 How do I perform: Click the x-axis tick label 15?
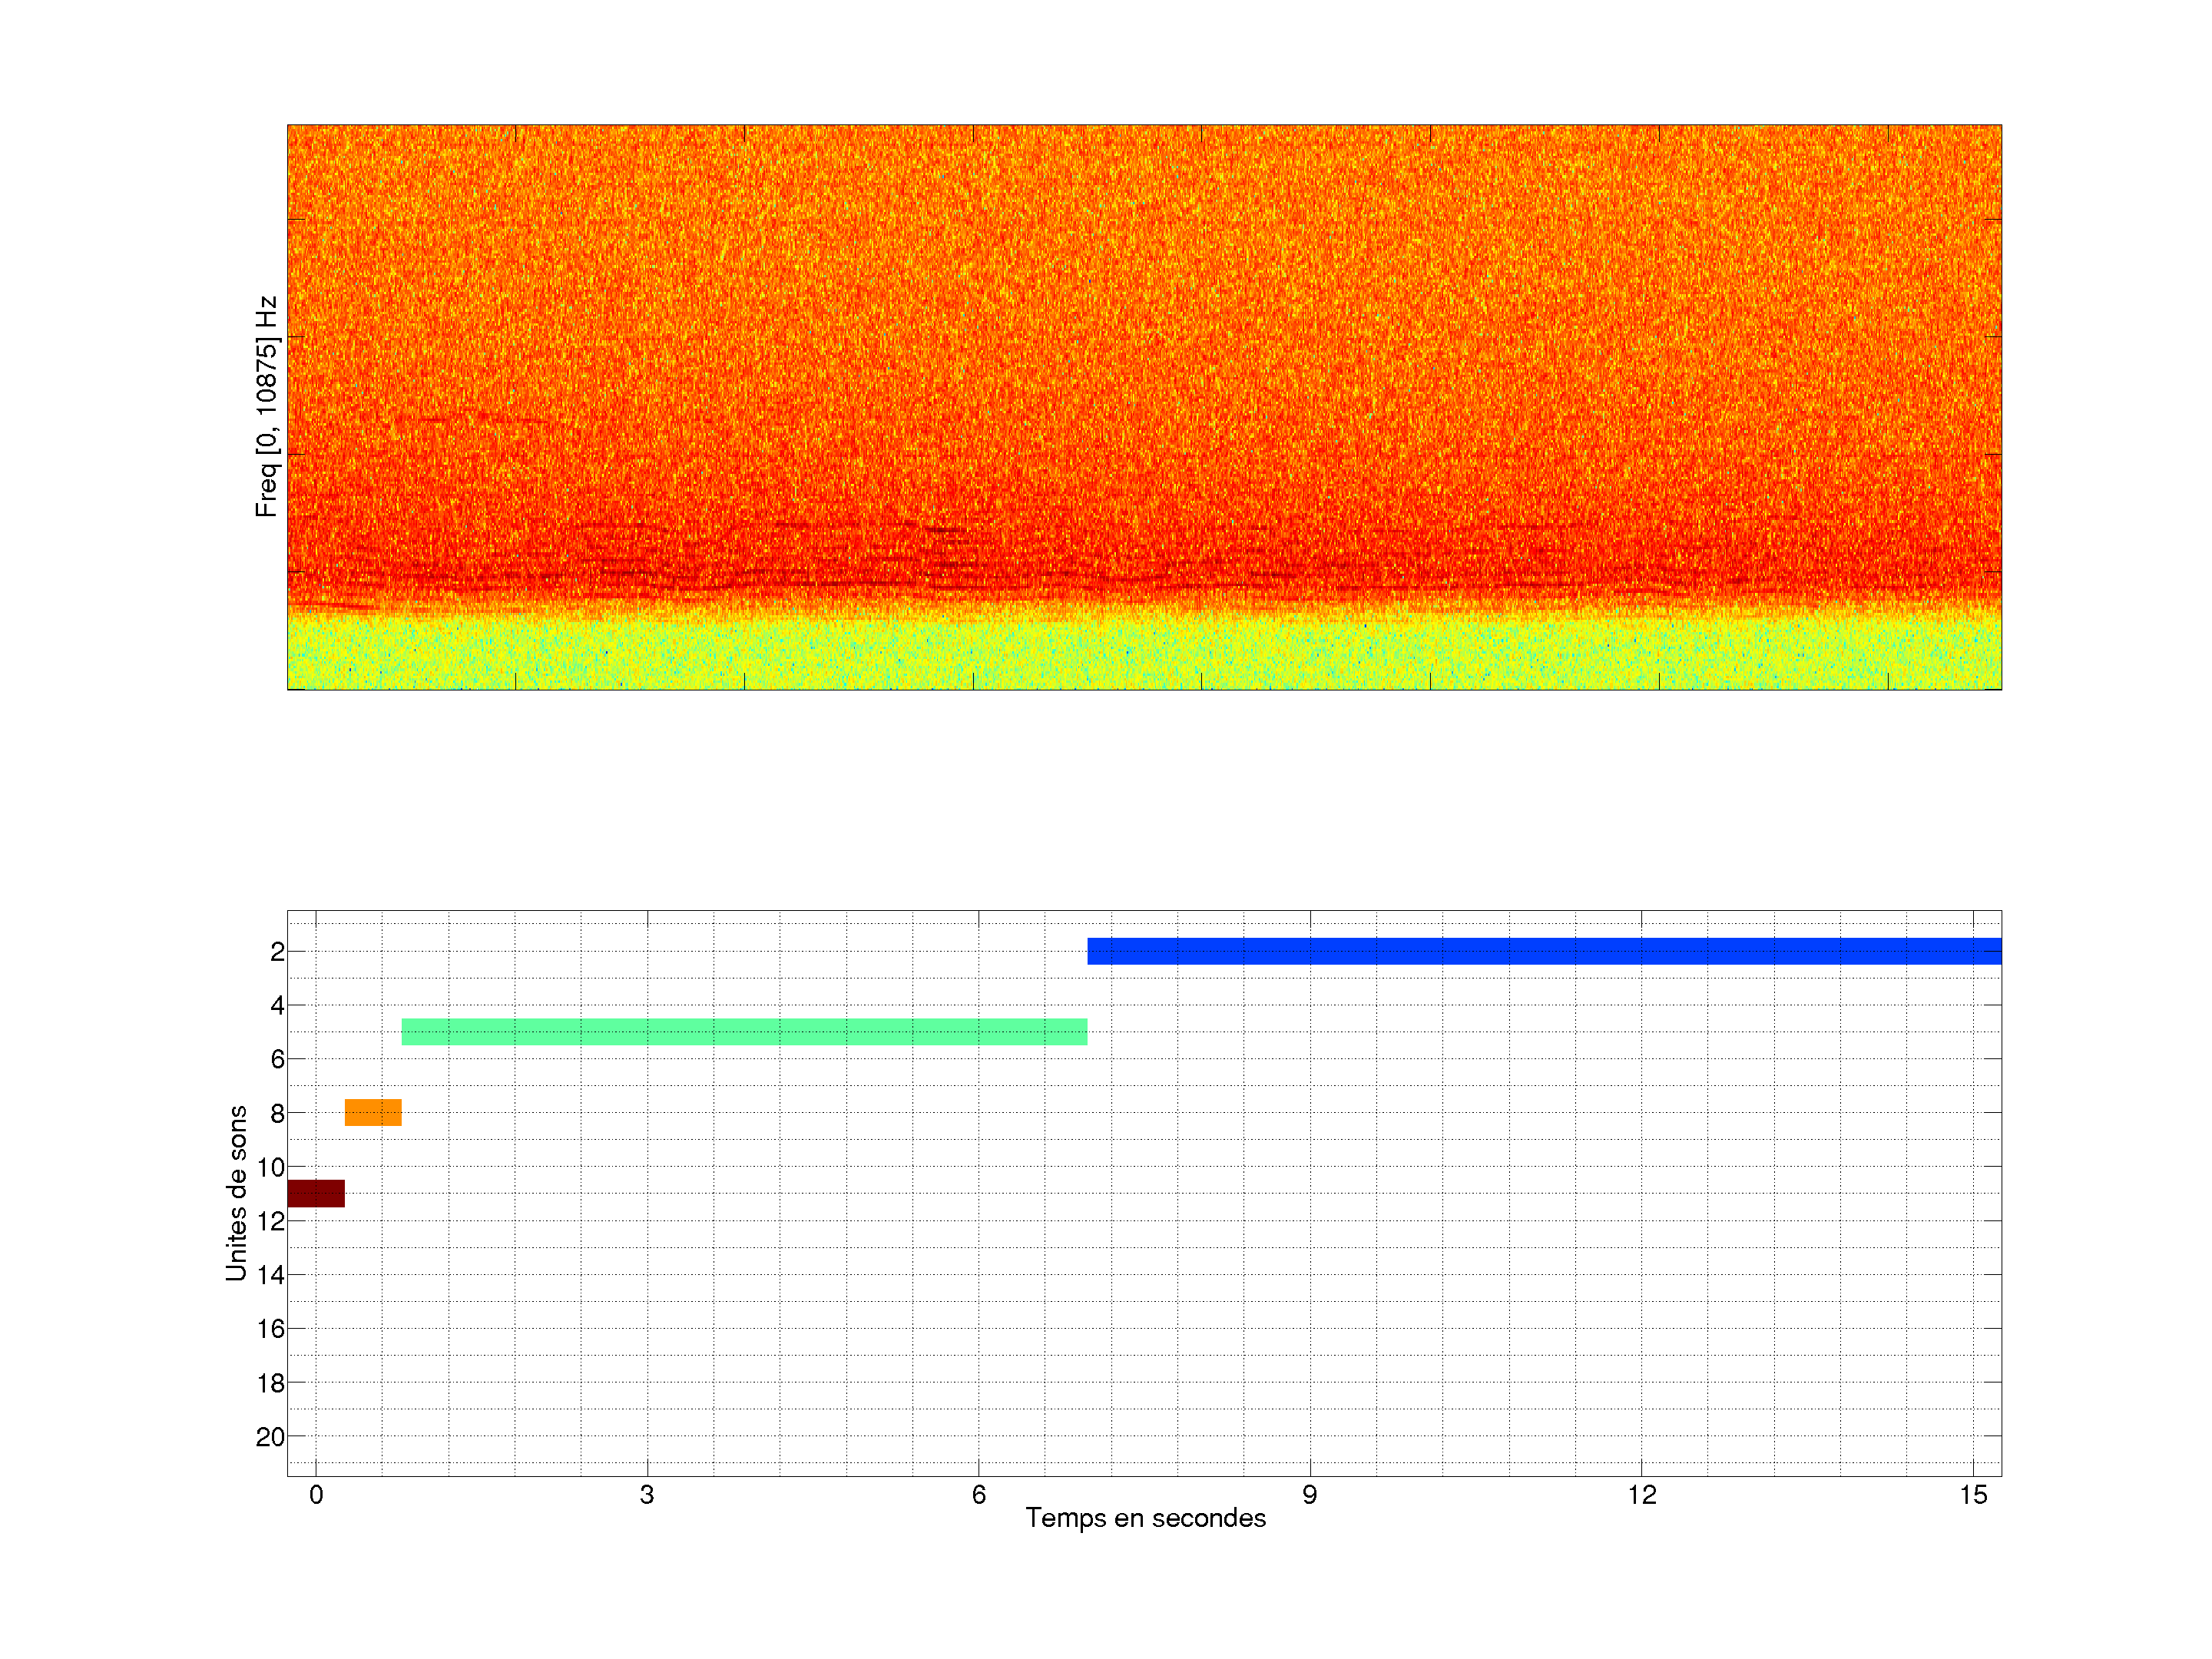coord(1972,1495)
